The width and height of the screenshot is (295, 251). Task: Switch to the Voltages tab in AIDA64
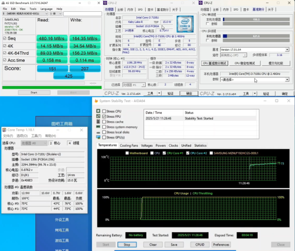(x=147, y=146)
